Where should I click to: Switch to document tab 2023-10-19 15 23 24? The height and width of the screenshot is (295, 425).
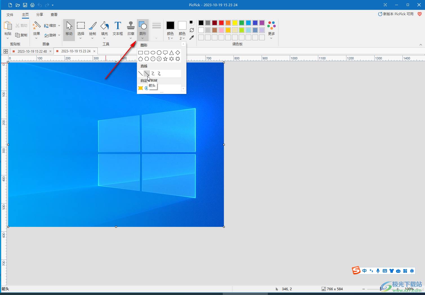[76, 51]
